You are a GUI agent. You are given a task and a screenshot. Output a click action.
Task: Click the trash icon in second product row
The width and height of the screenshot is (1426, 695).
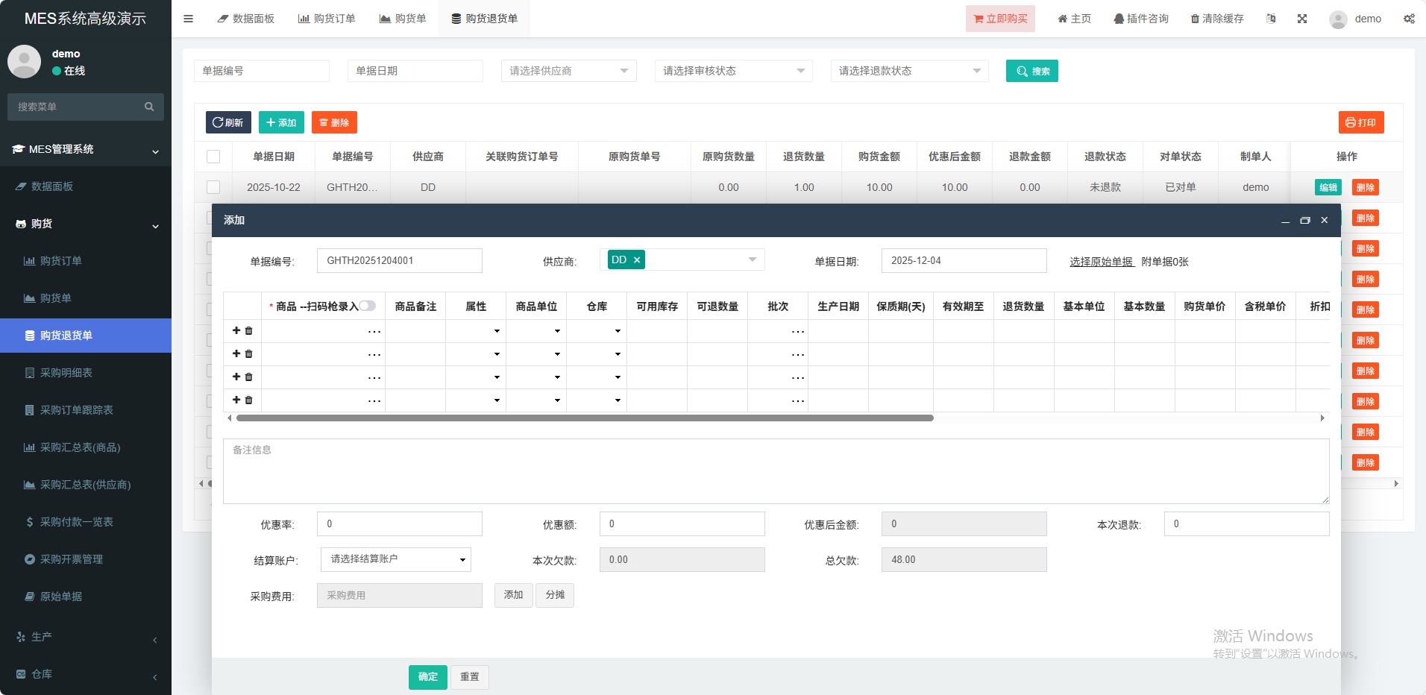(x=249, y=354)
